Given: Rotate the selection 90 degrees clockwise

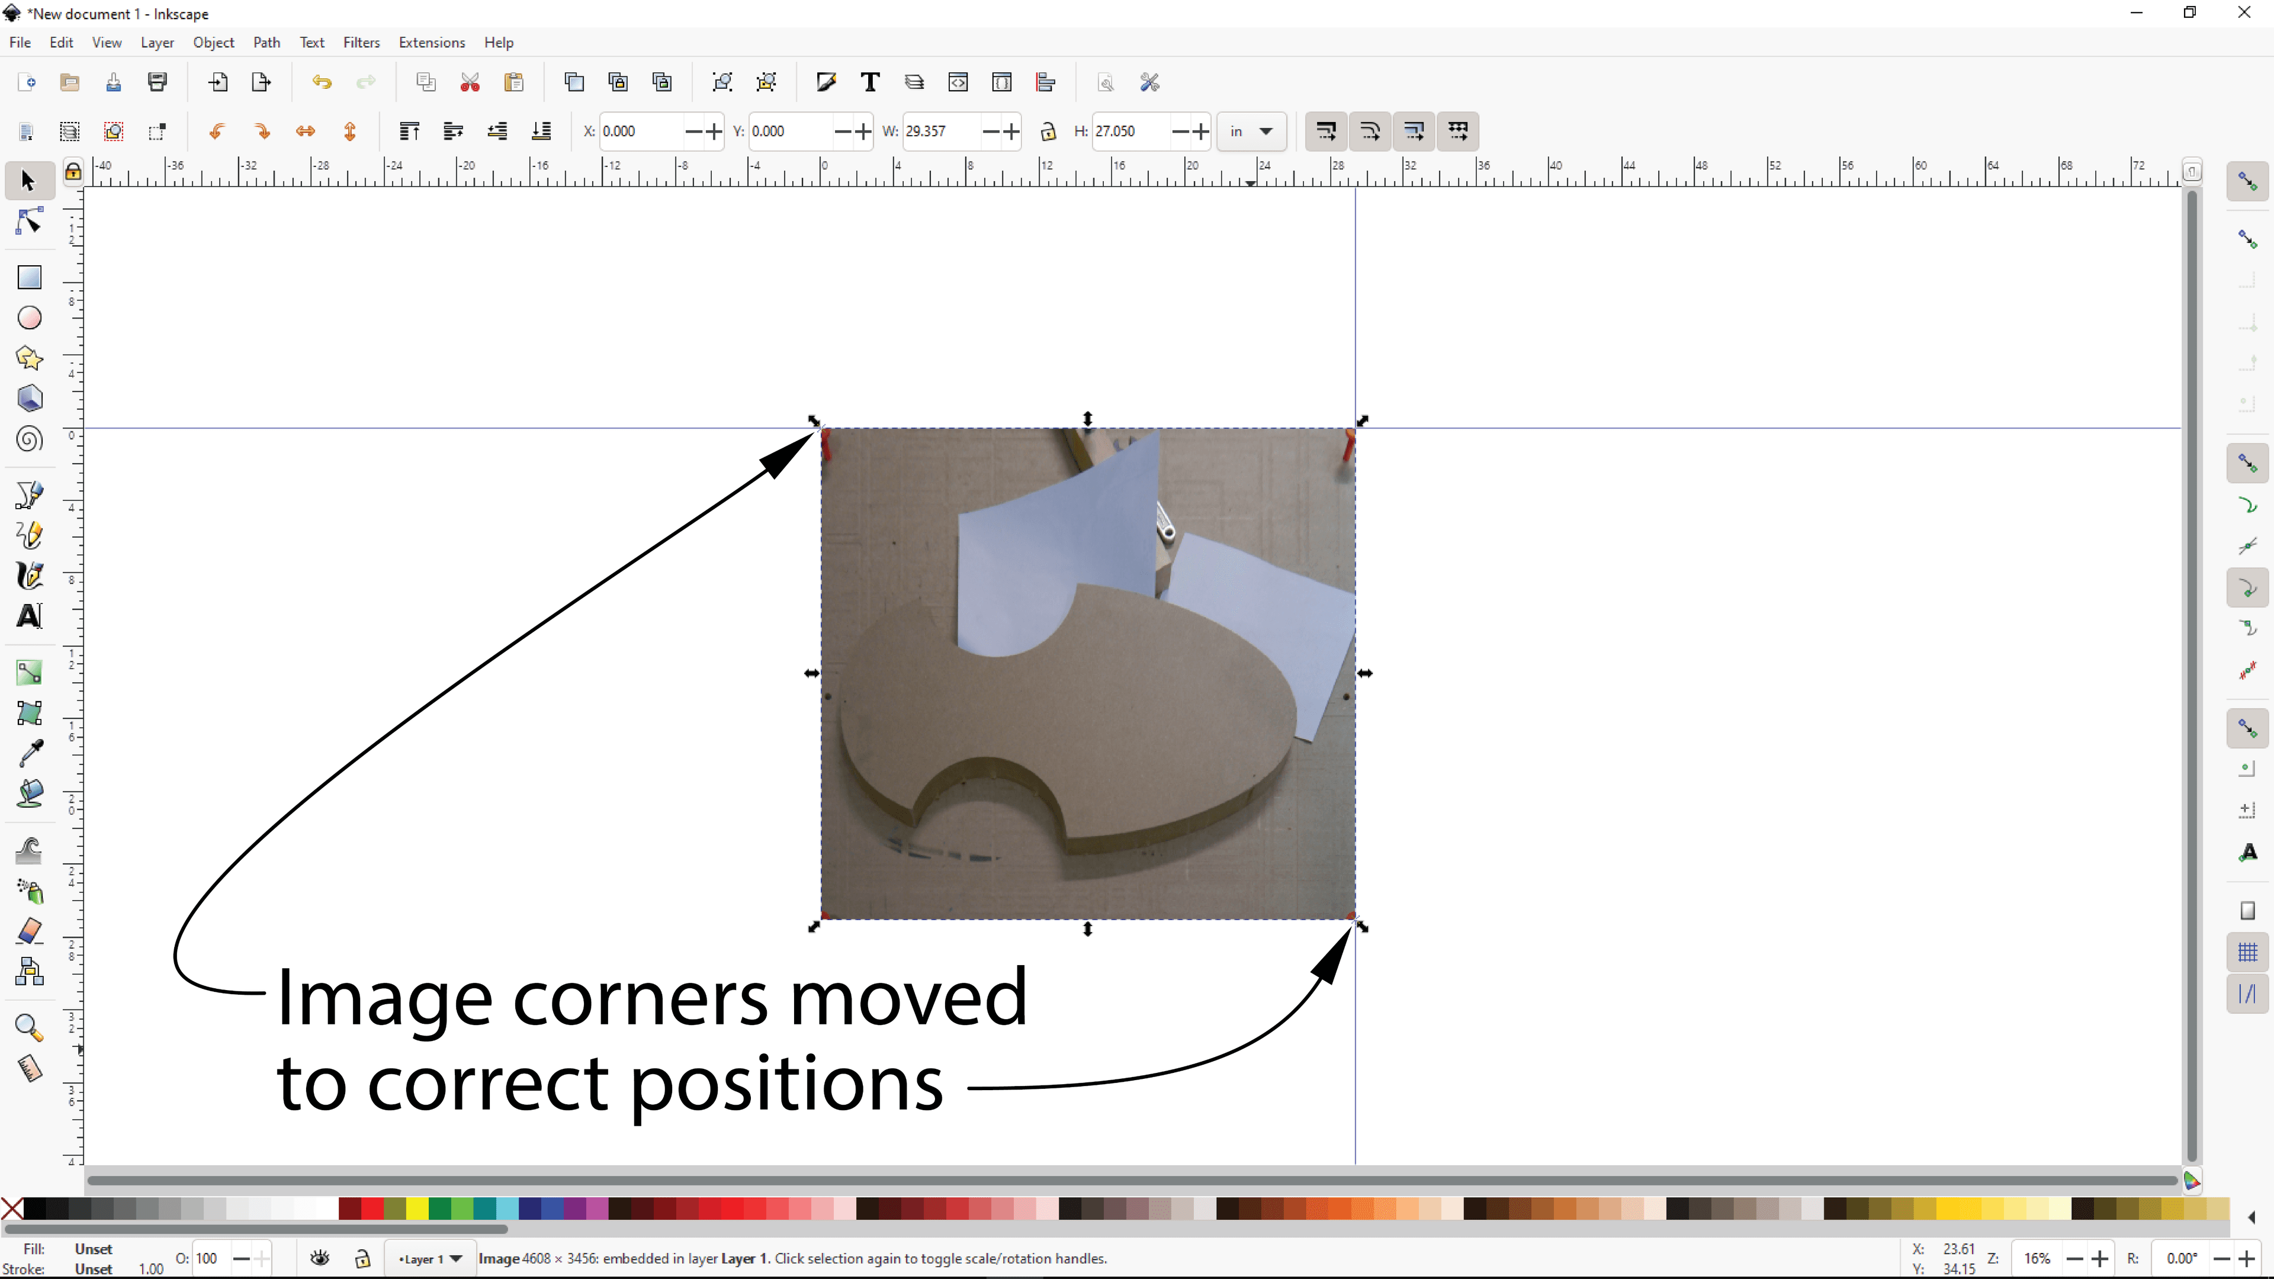Looking at the screenshot, I should pos(262,131).
